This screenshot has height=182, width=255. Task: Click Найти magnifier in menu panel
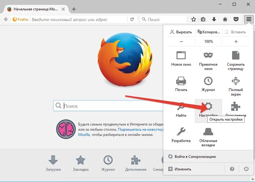[181, 110]
